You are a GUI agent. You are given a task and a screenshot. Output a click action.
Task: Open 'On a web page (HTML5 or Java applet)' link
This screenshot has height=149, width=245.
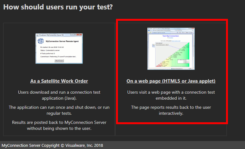point(171,81)
